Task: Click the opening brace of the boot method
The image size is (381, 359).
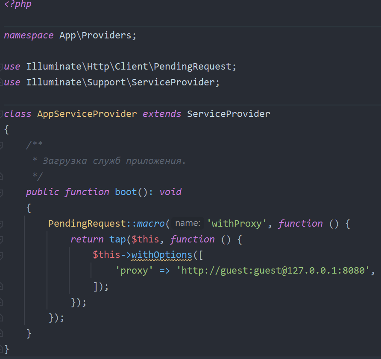Action: 29,208
